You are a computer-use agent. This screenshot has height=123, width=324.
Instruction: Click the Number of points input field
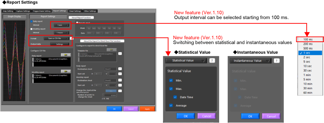(110, 95)
